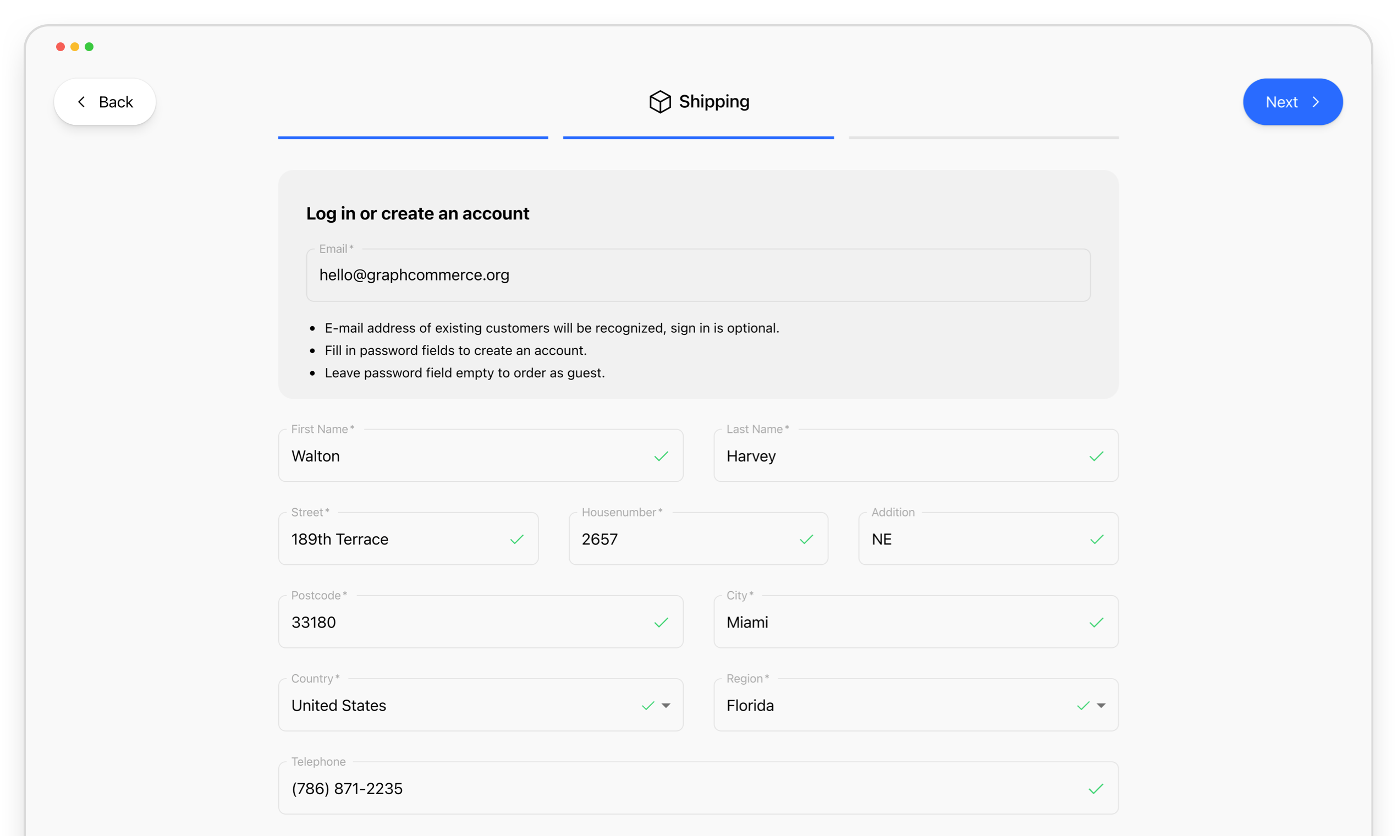Go to the first checkout progress step bar

[413, 137]
